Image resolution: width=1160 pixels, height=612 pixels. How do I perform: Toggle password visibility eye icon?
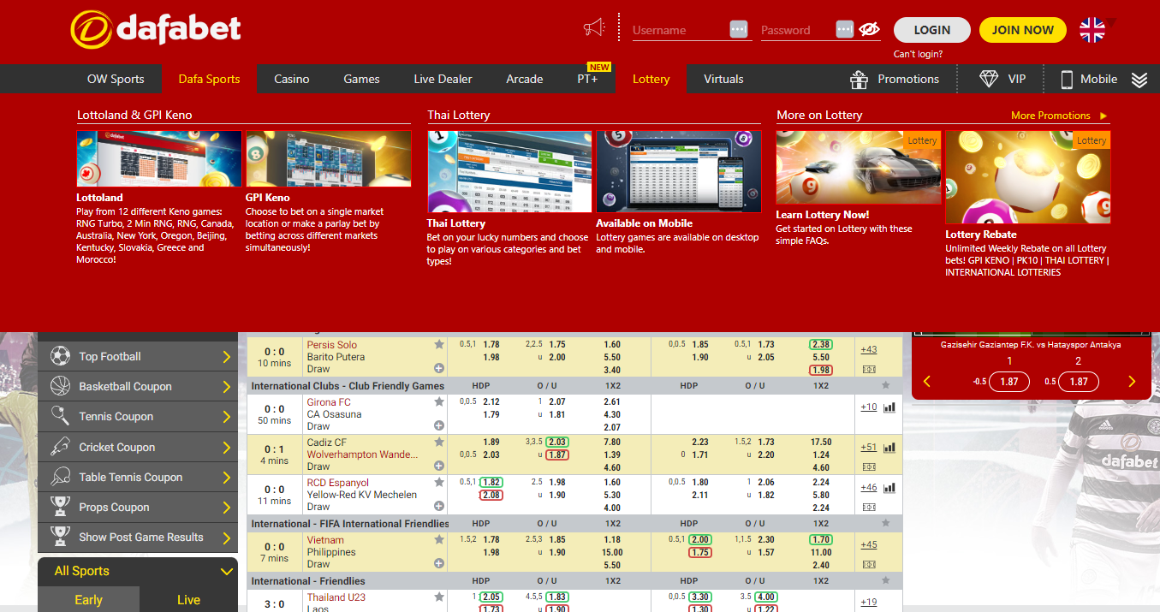pyautogui.click(x=869, y=30)
